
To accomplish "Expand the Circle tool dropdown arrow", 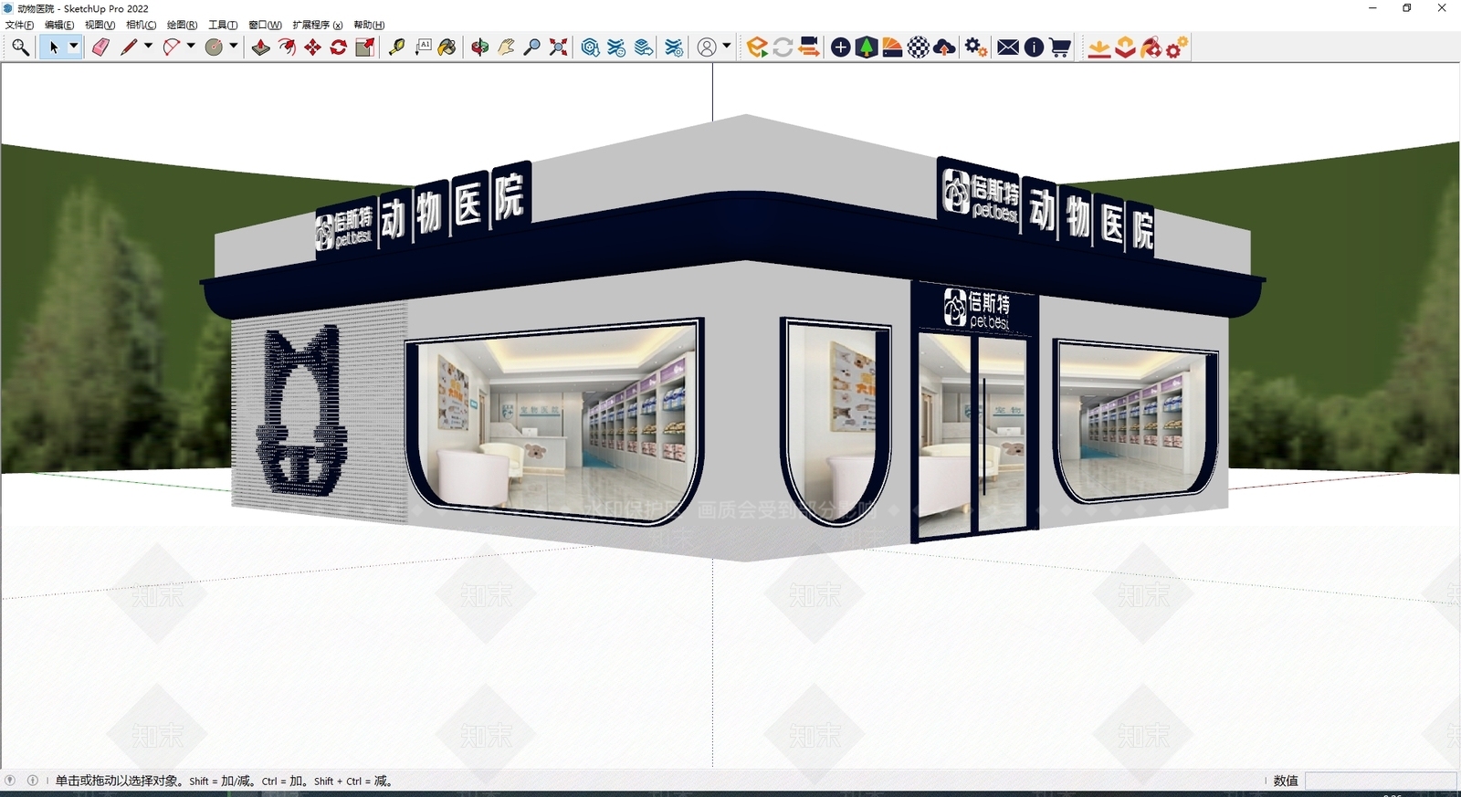I will tap(234, 47).
